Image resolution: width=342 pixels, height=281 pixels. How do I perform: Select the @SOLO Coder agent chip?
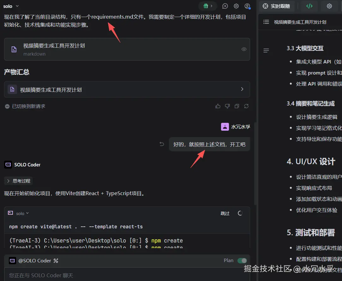31,261
